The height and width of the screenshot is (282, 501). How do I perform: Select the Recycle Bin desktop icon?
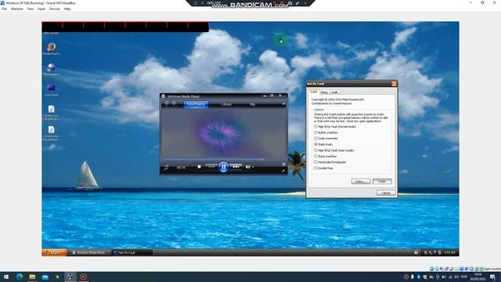click(x=51, y=33)
